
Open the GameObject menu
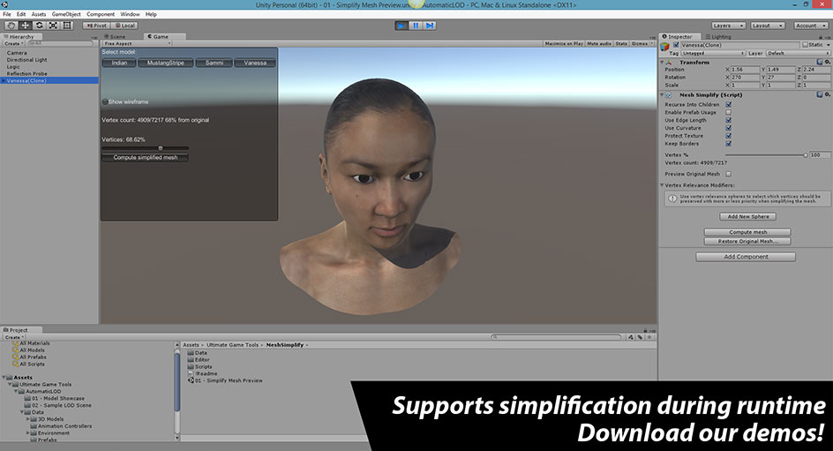pos(65,14)
